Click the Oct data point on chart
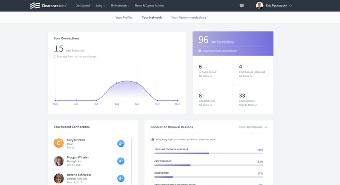 157,100
